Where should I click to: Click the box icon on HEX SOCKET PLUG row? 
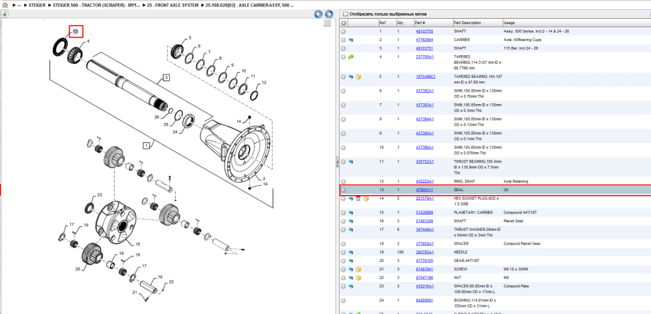(x=366, y=199)
